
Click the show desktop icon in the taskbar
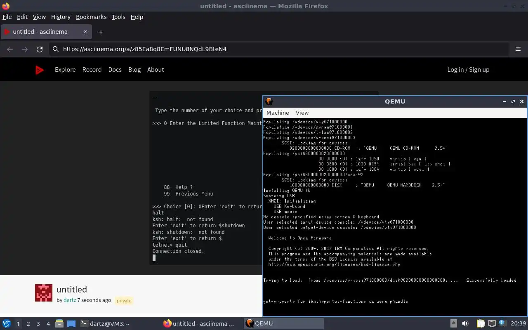click(x=71, y=324)
